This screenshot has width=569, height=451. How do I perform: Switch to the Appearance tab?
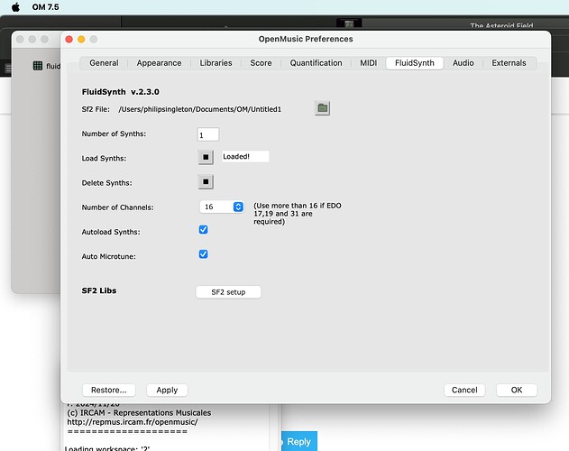pos(159,63)
